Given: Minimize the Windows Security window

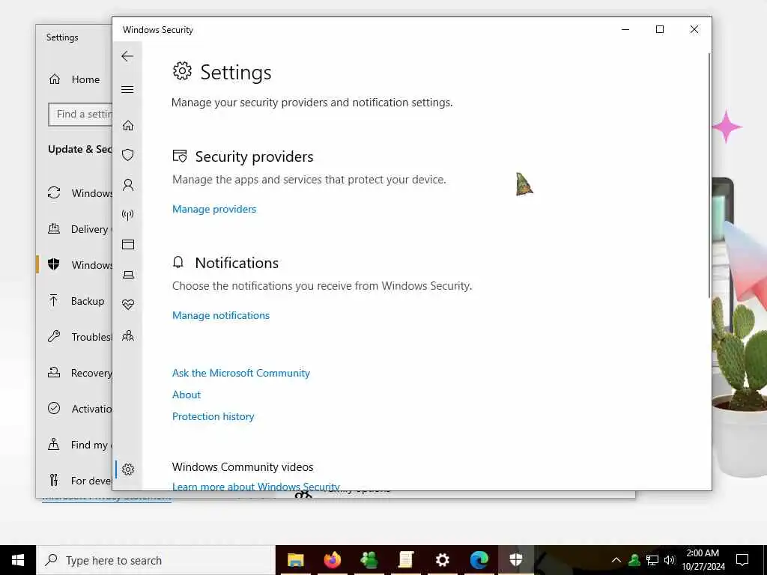Looking at the screenshot, I should (x=625, y=29).
